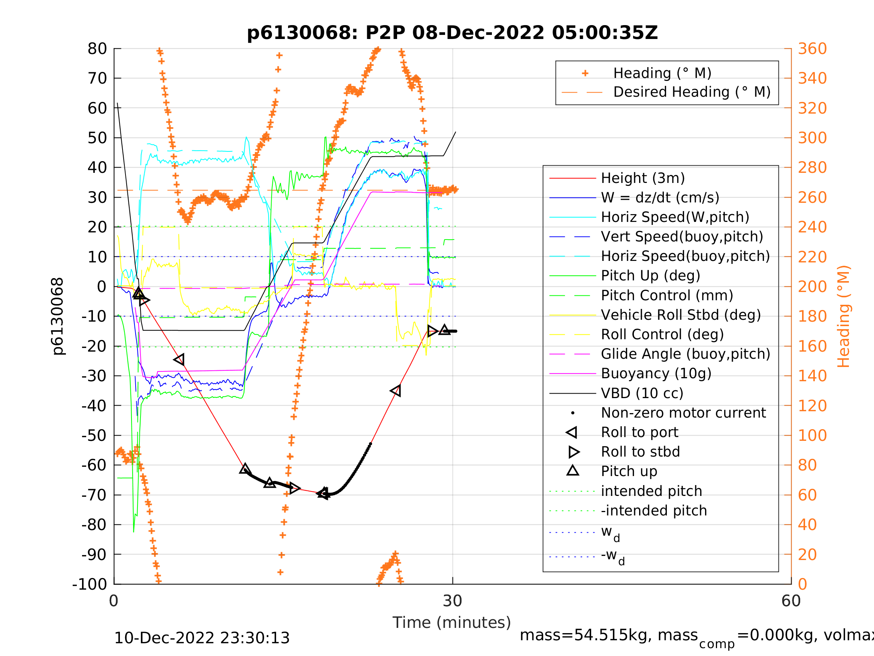
Task: Click the 'intended pitch' legend label
Action: pos(651,491)
